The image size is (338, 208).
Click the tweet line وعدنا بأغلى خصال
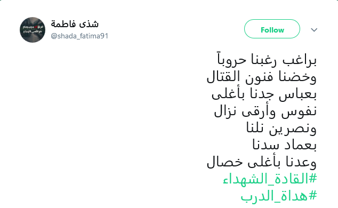coord(261,162)
